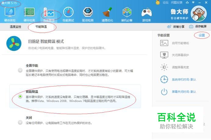211x140 pixels.
Task: Click the 鲁大师 专注硬件防护 brand logo
Action: tap(179, 14)
